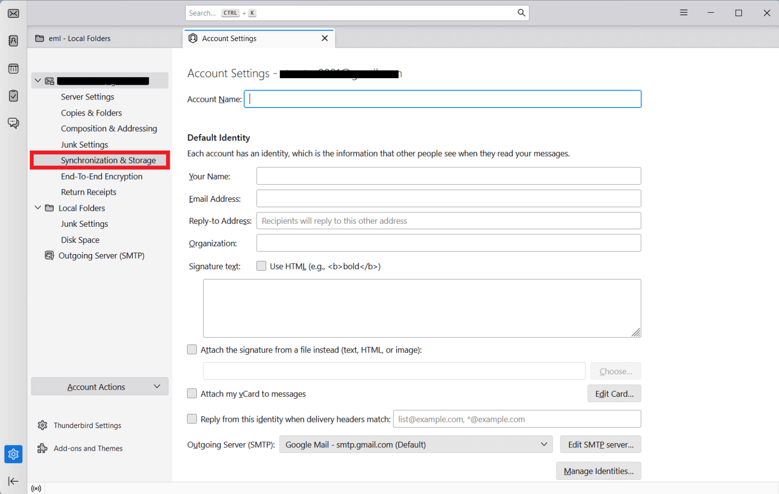The image size is (779, 494).
Task: Click the status bar broadcast icon
Action: coord(36,488)
